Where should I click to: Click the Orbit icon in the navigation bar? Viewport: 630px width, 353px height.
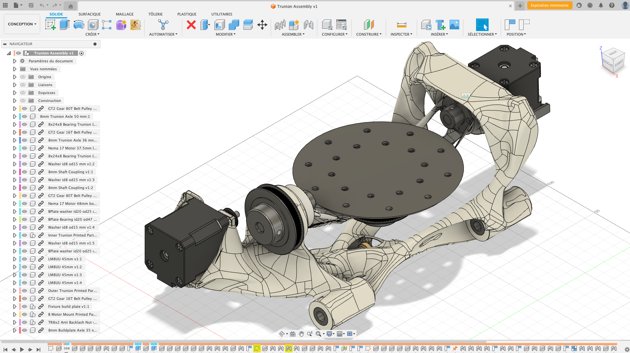point(282,334)
